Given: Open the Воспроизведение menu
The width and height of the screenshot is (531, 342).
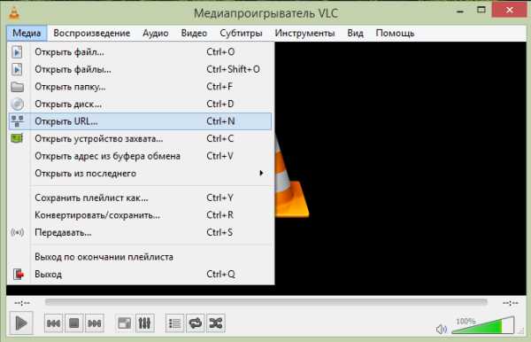Looking at the screenshot, I should (92, 33).
